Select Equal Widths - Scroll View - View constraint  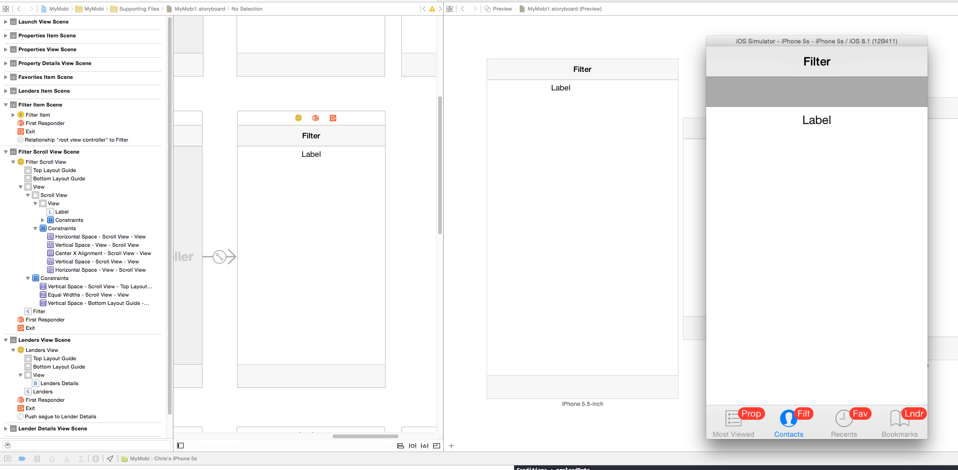88,295
